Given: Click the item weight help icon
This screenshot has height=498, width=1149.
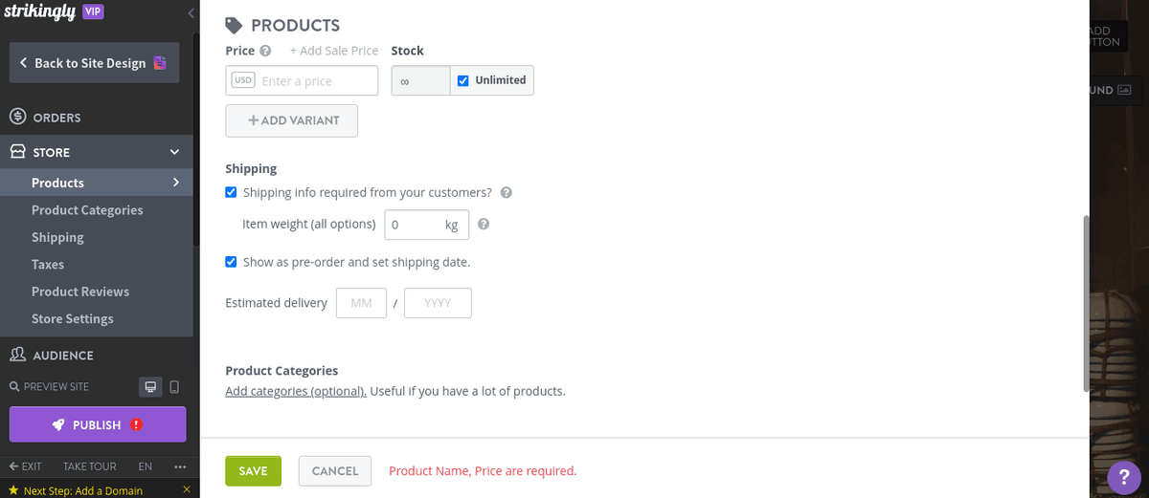Looking at the screenshot, I should (x=484, y=225).
